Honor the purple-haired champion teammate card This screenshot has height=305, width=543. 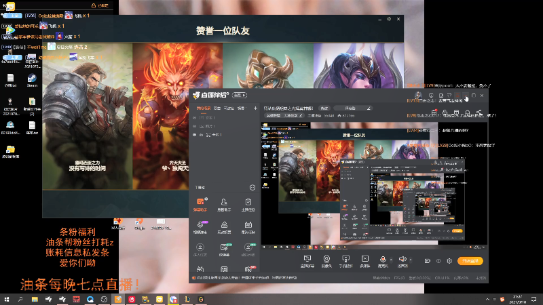[358, 66]
